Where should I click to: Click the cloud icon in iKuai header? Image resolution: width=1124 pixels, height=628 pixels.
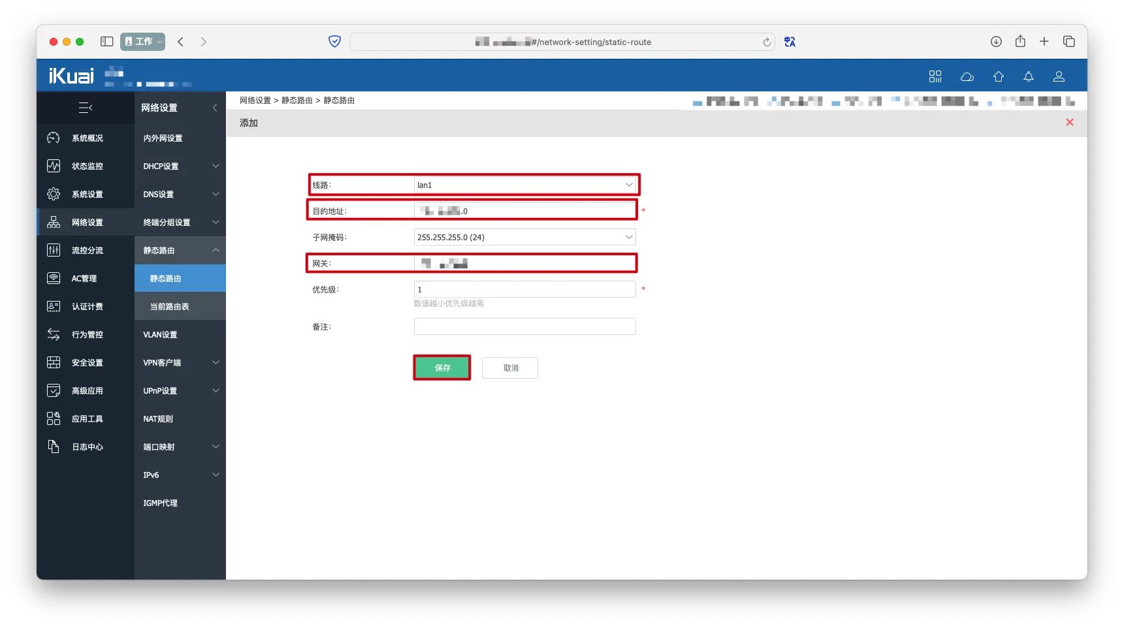click(x=967, y=77)
